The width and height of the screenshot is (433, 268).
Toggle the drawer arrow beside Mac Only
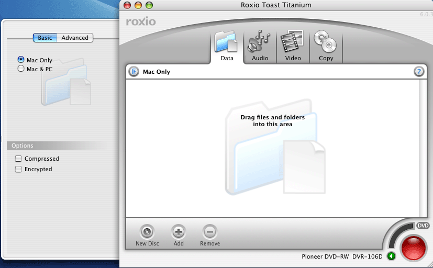tap(134, 72)
